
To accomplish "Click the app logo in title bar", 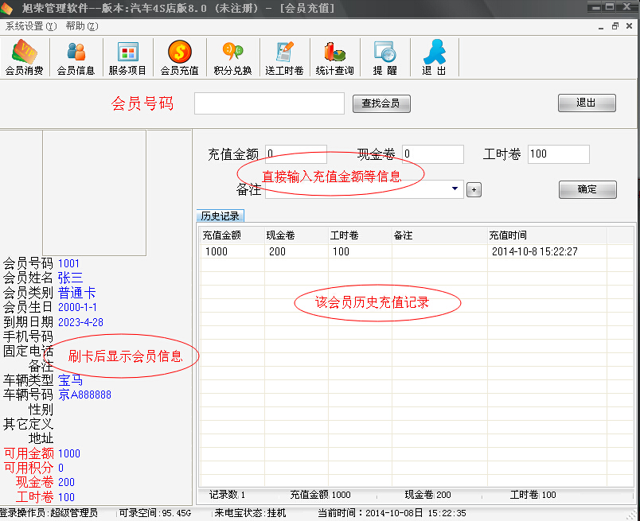I will point(6,8).
